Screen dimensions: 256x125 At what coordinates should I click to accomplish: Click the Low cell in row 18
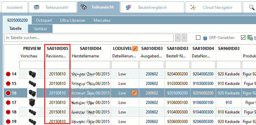click(x=125, y=112)
